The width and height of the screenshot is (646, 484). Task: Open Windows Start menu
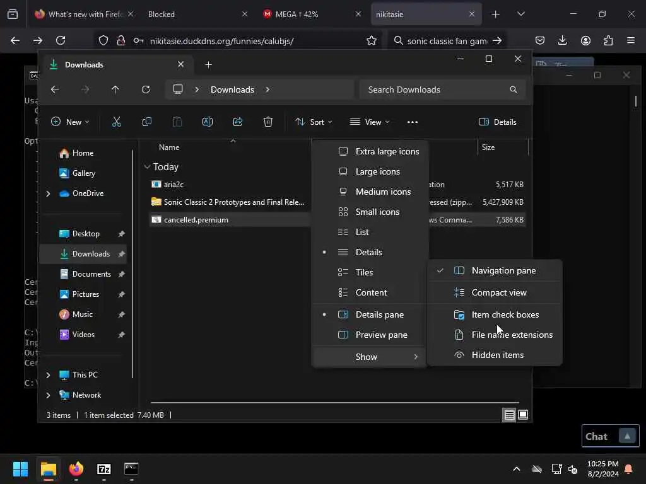[20, 469]
